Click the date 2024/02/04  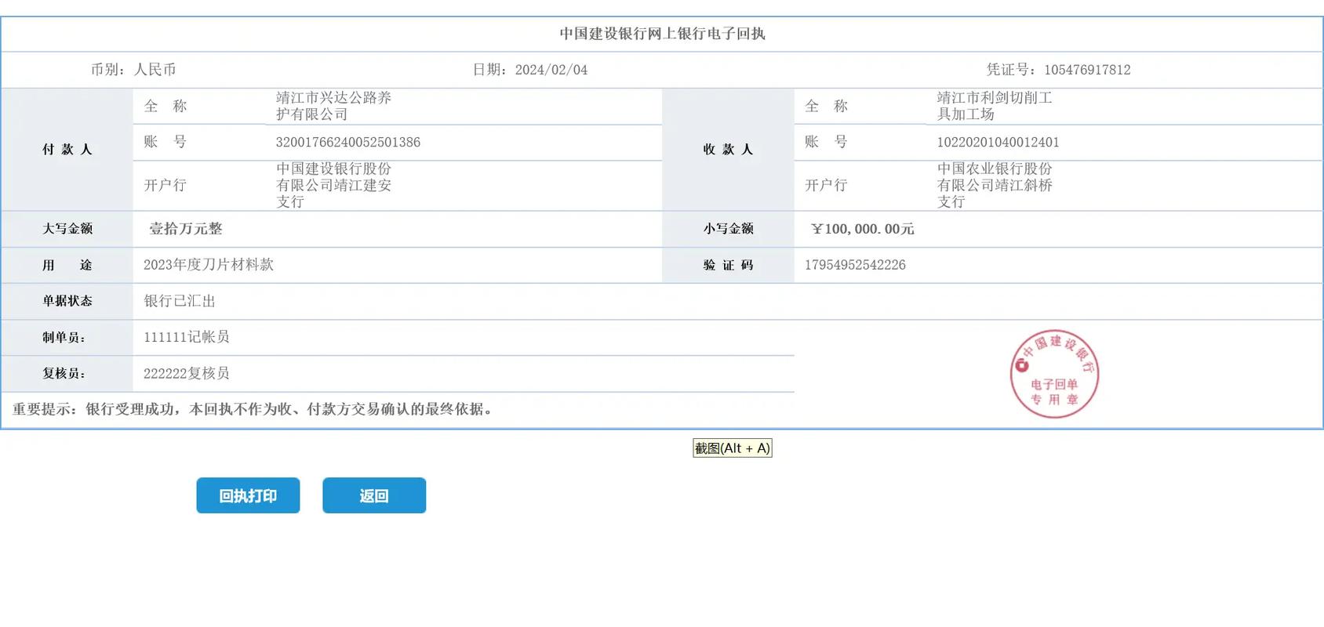click(551, 70)
